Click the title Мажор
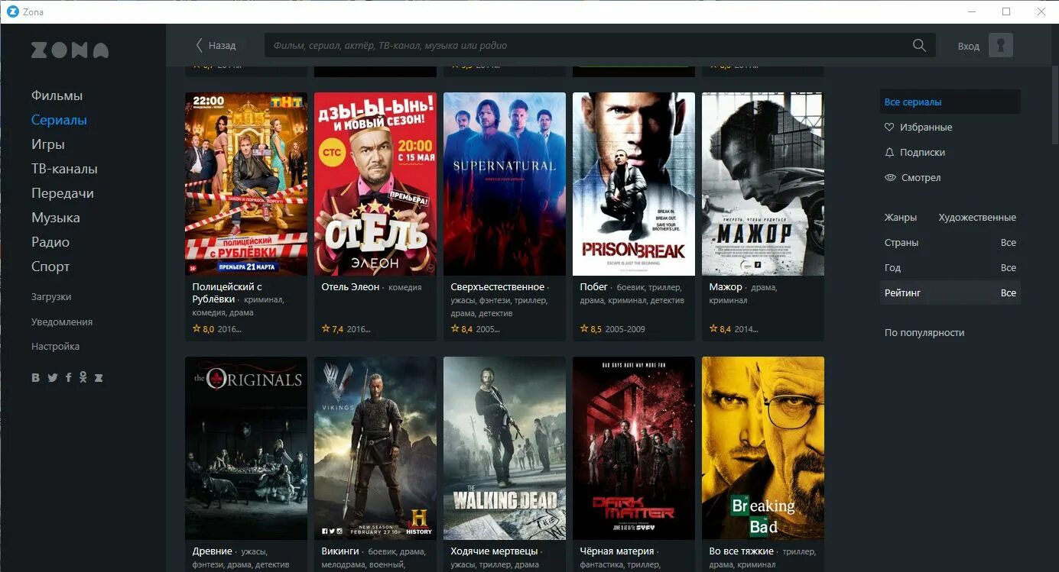Screen dimensions: 1059x572 (x=726, y=287)
